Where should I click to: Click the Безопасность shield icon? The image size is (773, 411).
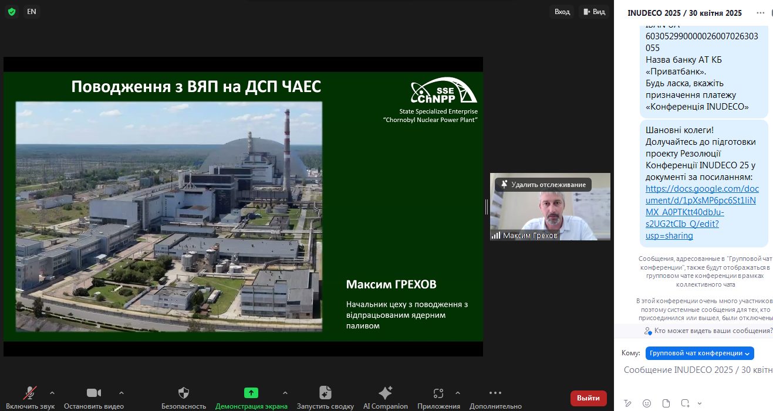184,393
